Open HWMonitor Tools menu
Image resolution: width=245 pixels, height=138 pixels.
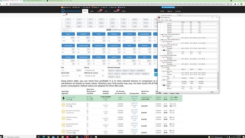click(167, 20)
